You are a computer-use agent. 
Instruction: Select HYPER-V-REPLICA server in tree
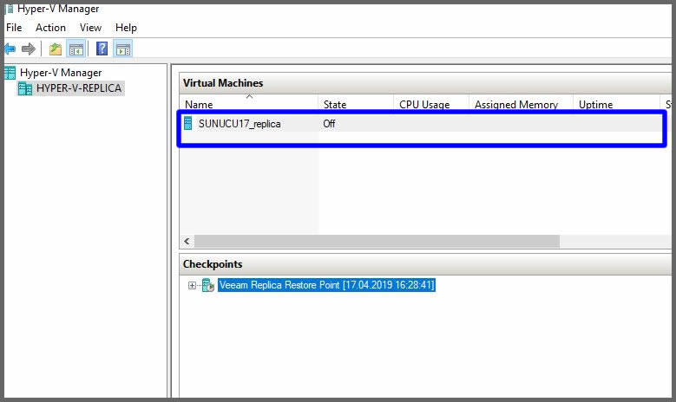pos(78,88)
